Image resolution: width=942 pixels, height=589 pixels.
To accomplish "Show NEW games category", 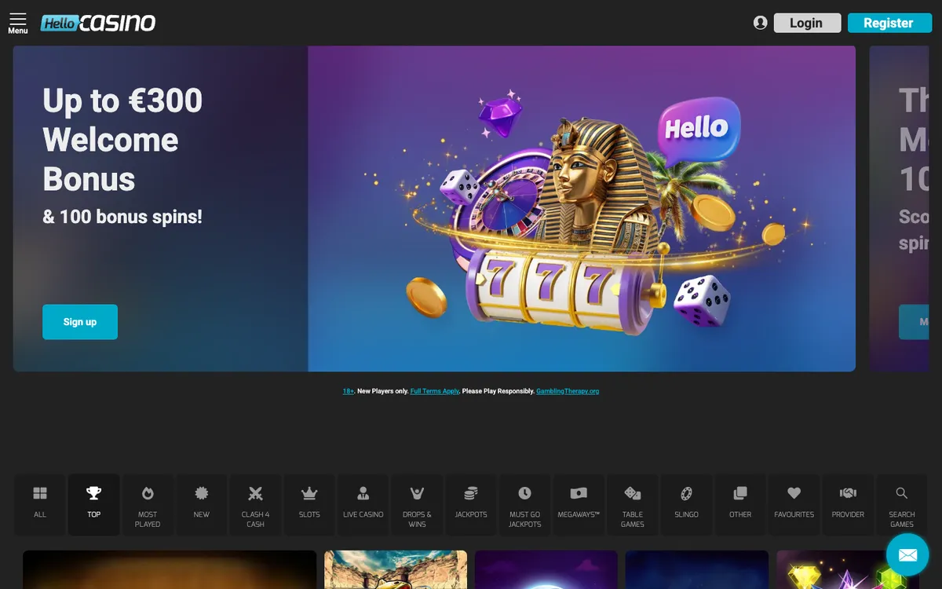I will pos(202,504).
